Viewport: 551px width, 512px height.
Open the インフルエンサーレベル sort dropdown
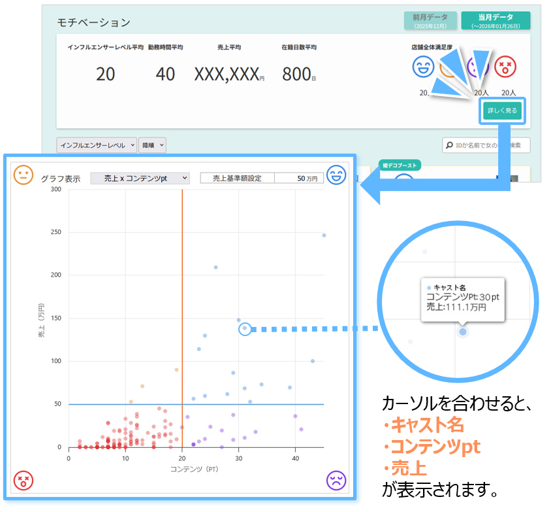(97, 145)
